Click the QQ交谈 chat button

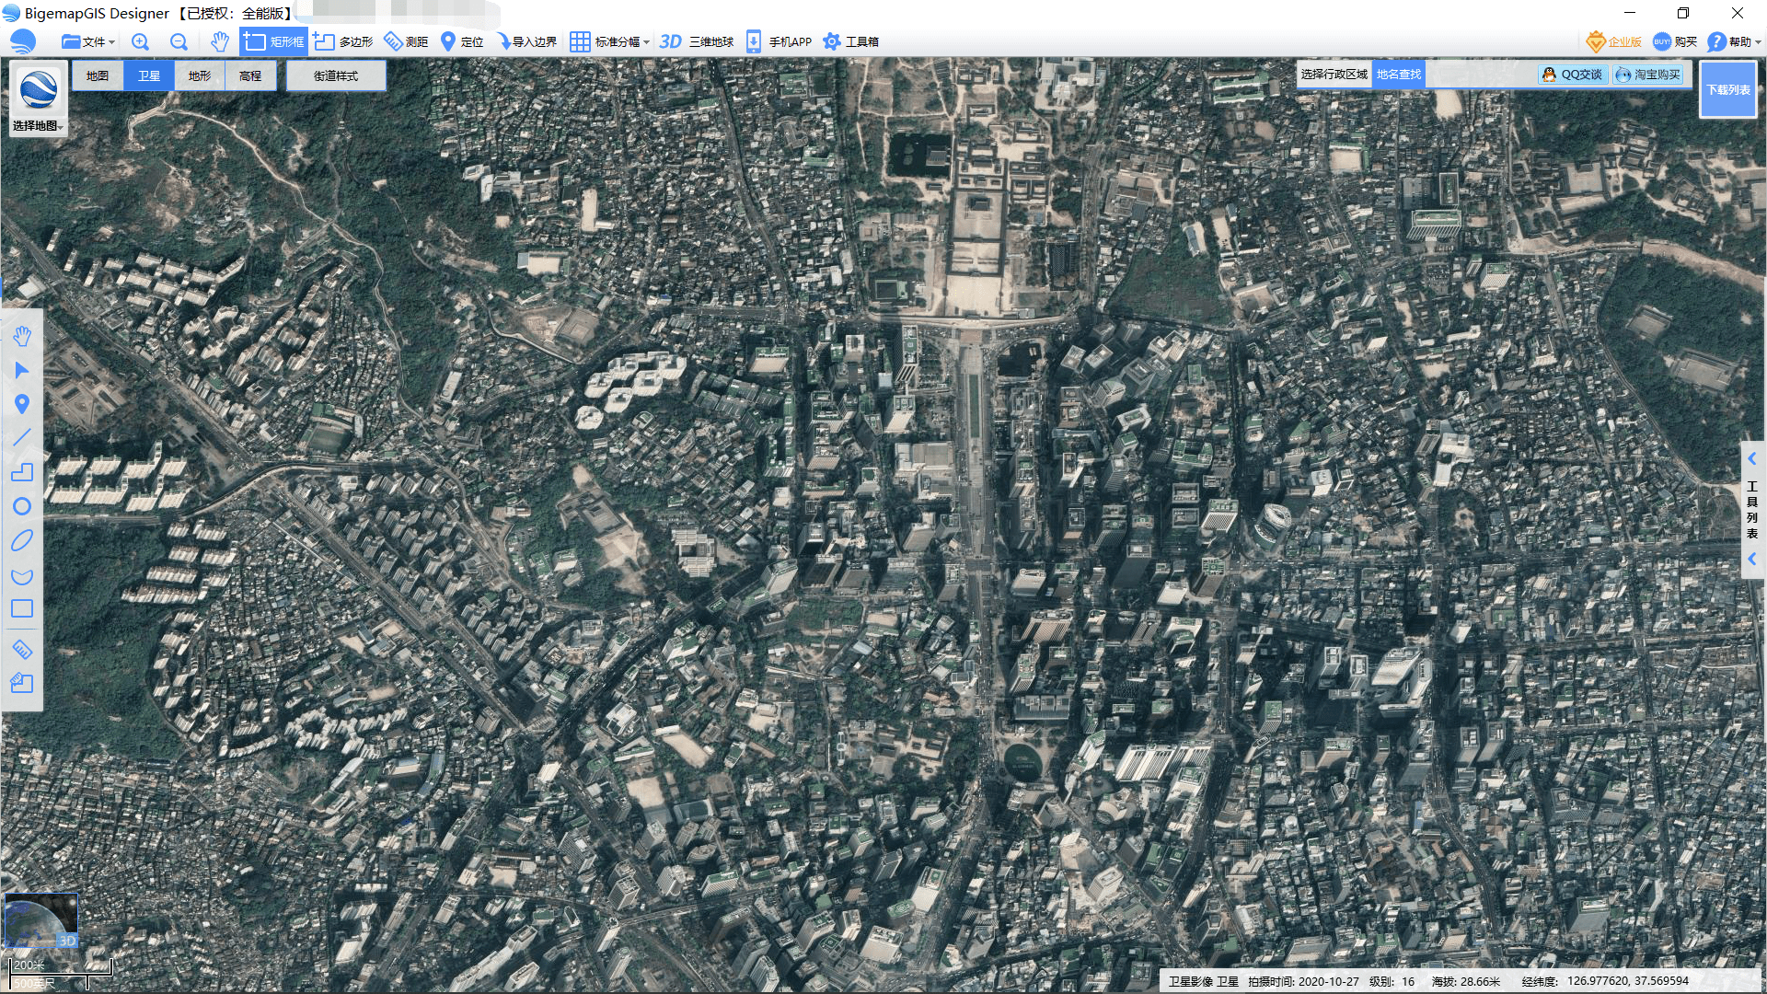[x=1573, y=75]
